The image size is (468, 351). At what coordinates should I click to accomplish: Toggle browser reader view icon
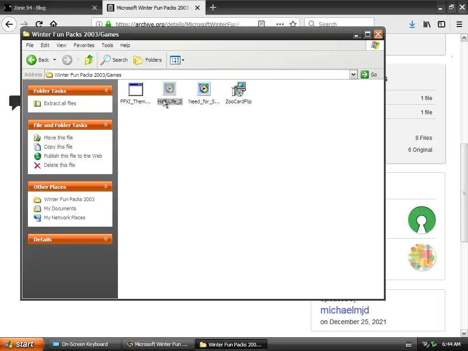[261, 24]
